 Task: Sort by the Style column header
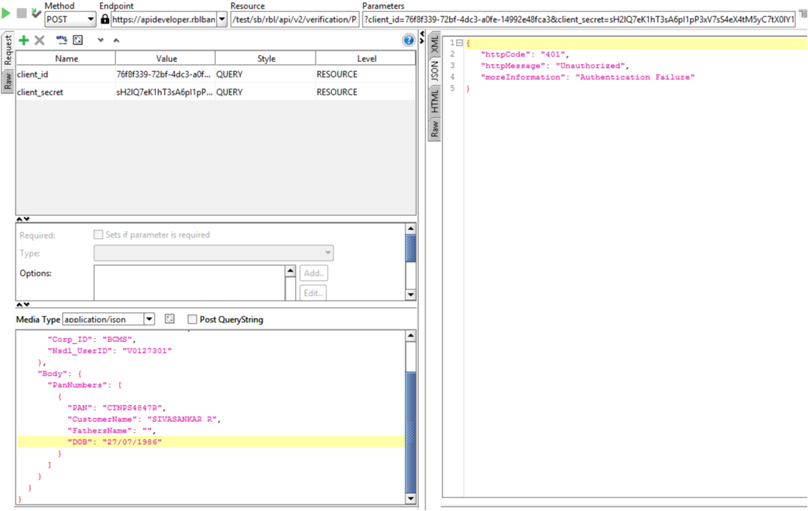coord(266,58)
